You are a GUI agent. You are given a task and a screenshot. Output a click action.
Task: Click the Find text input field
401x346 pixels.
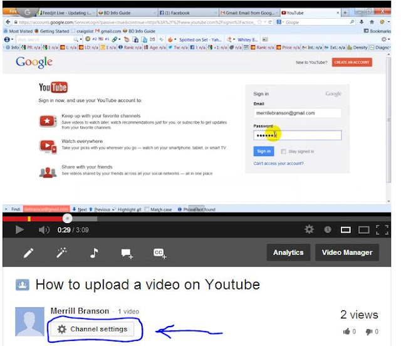click(46, 209)
